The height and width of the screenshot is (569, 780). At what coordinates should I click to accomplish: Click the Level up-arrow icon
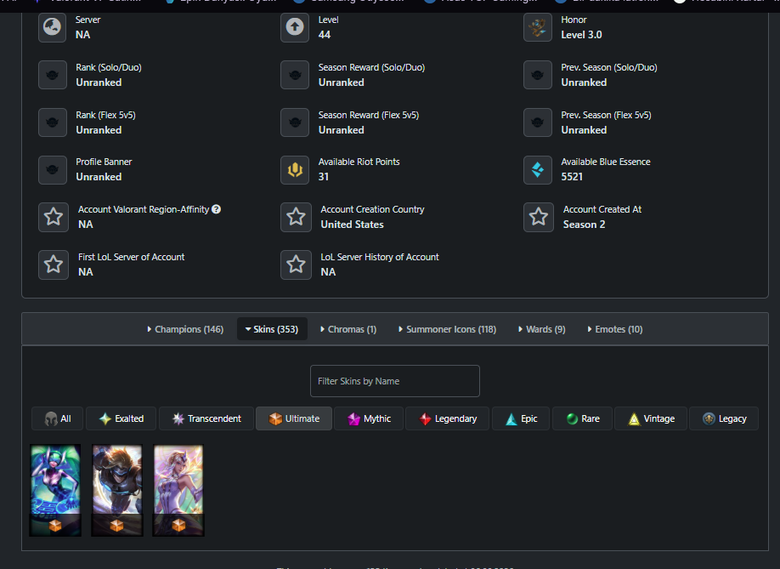295,27
